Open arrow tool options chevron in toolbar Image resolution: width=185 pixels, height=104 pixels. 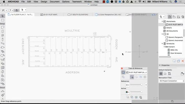coord(26,10)
